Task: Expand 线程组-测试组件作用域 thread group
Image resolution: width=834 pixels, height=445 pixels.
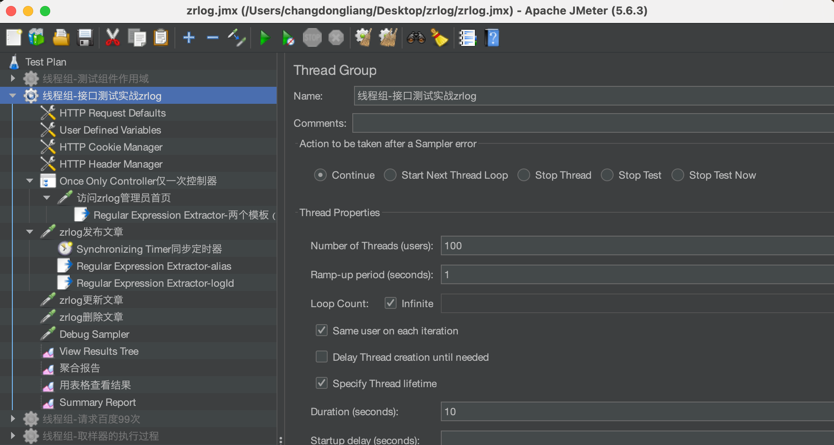Action: coord(13,78)
